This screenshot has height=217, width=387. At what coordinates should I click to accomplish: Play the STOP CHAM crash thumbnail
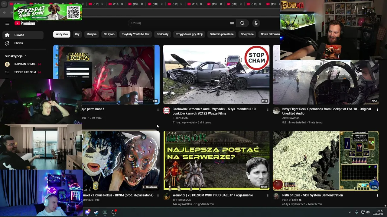(x=216, y=75)
